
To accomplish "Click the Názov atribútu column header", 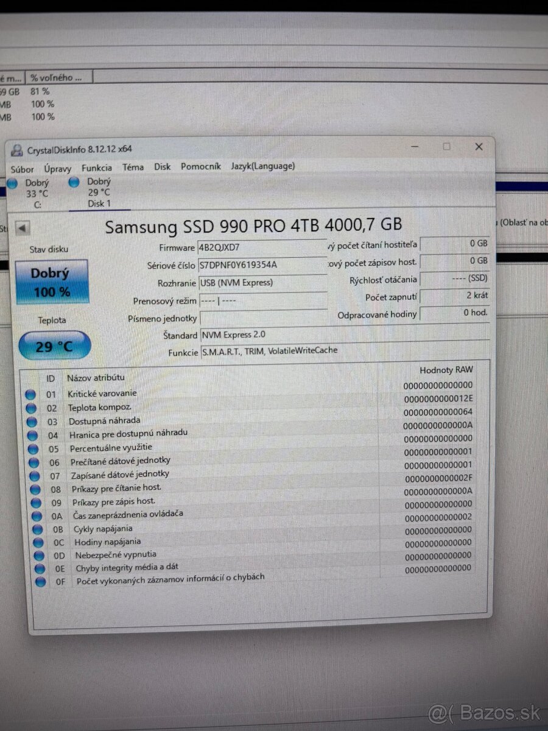I will point(96,378).
